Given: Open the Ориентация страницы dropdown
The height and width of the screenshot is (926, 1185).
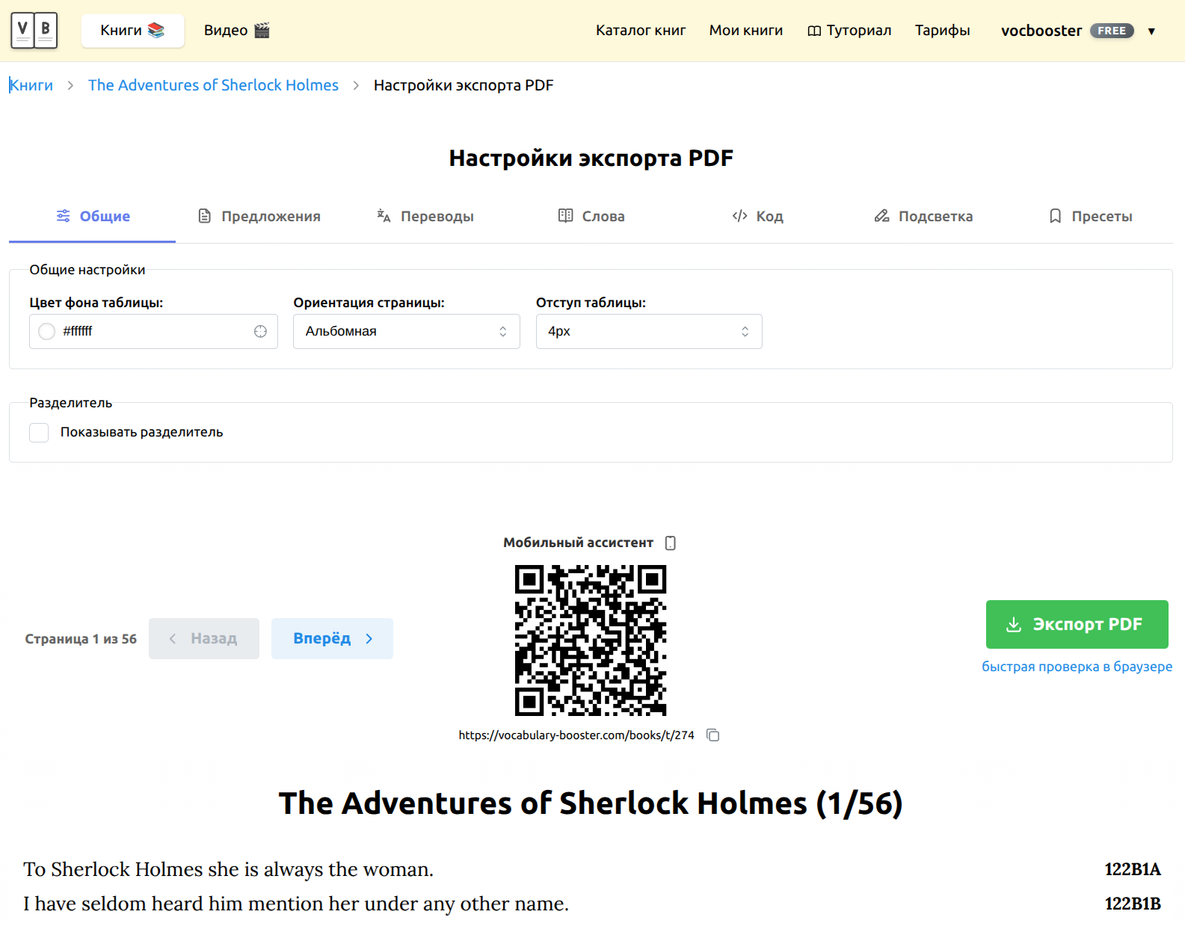Looking at the screenshot, I should (x=406, y=332).
